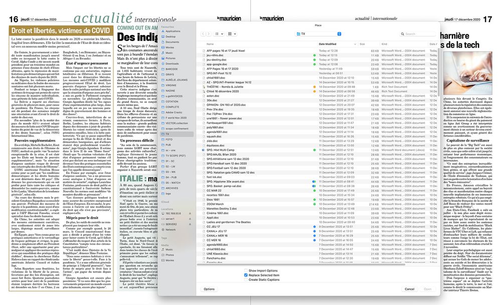Open FOTO folder in the sidebar
Viewport: 501px width, 305px height.
(169, 140)
